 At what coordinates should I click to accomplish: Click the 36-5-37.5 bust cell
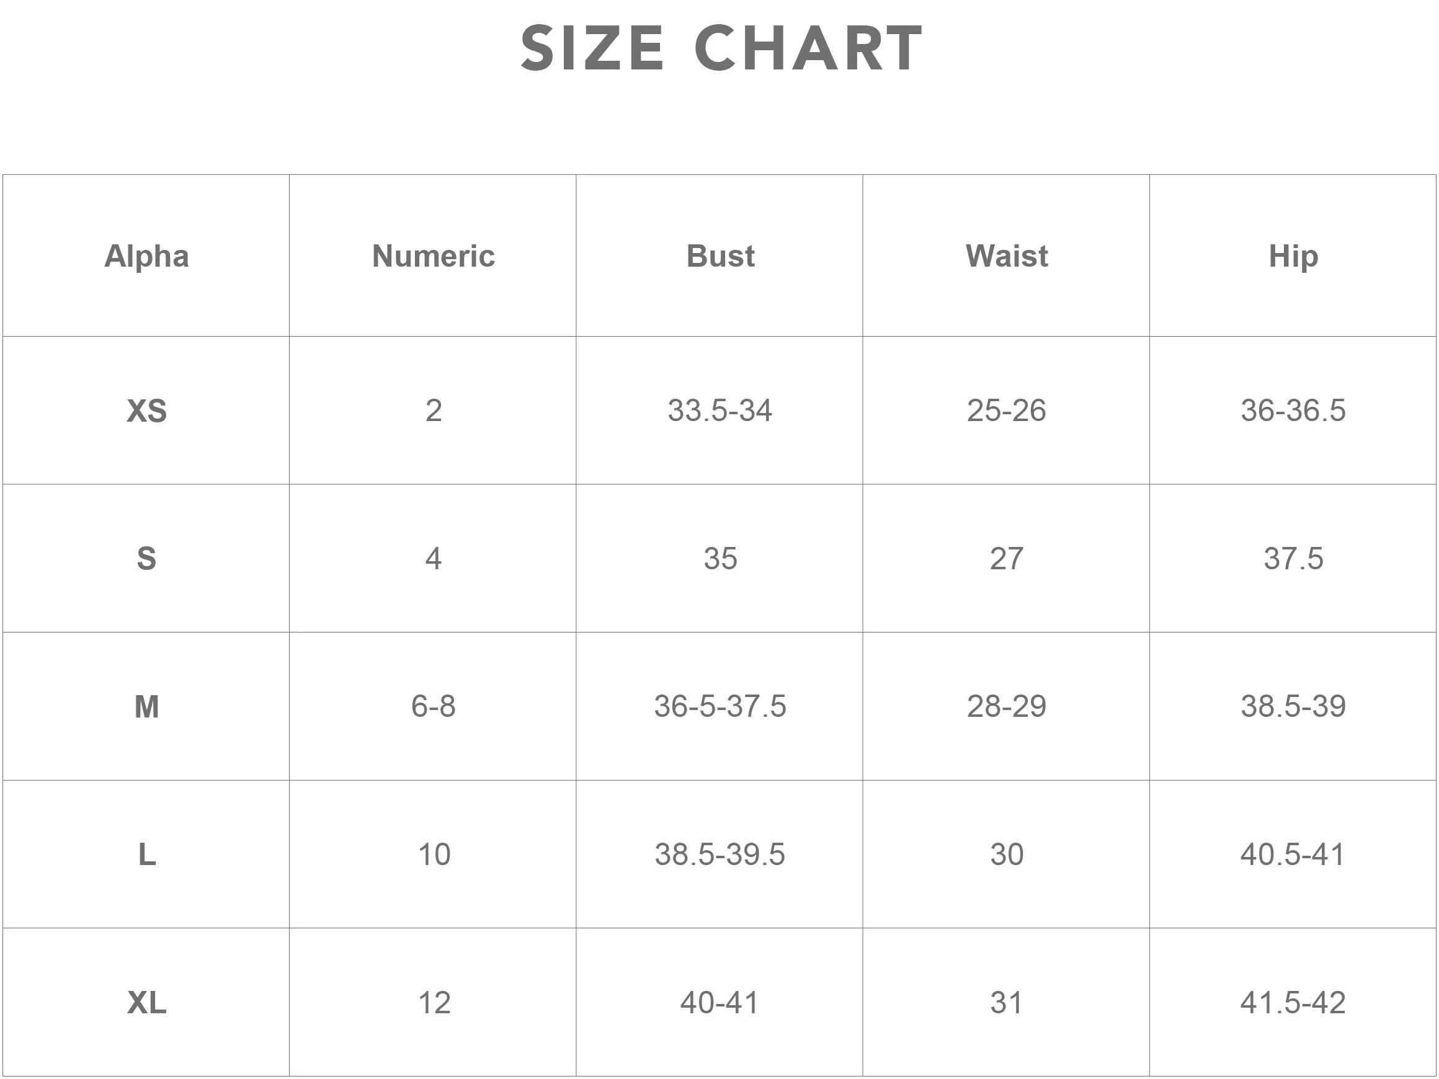719,706
